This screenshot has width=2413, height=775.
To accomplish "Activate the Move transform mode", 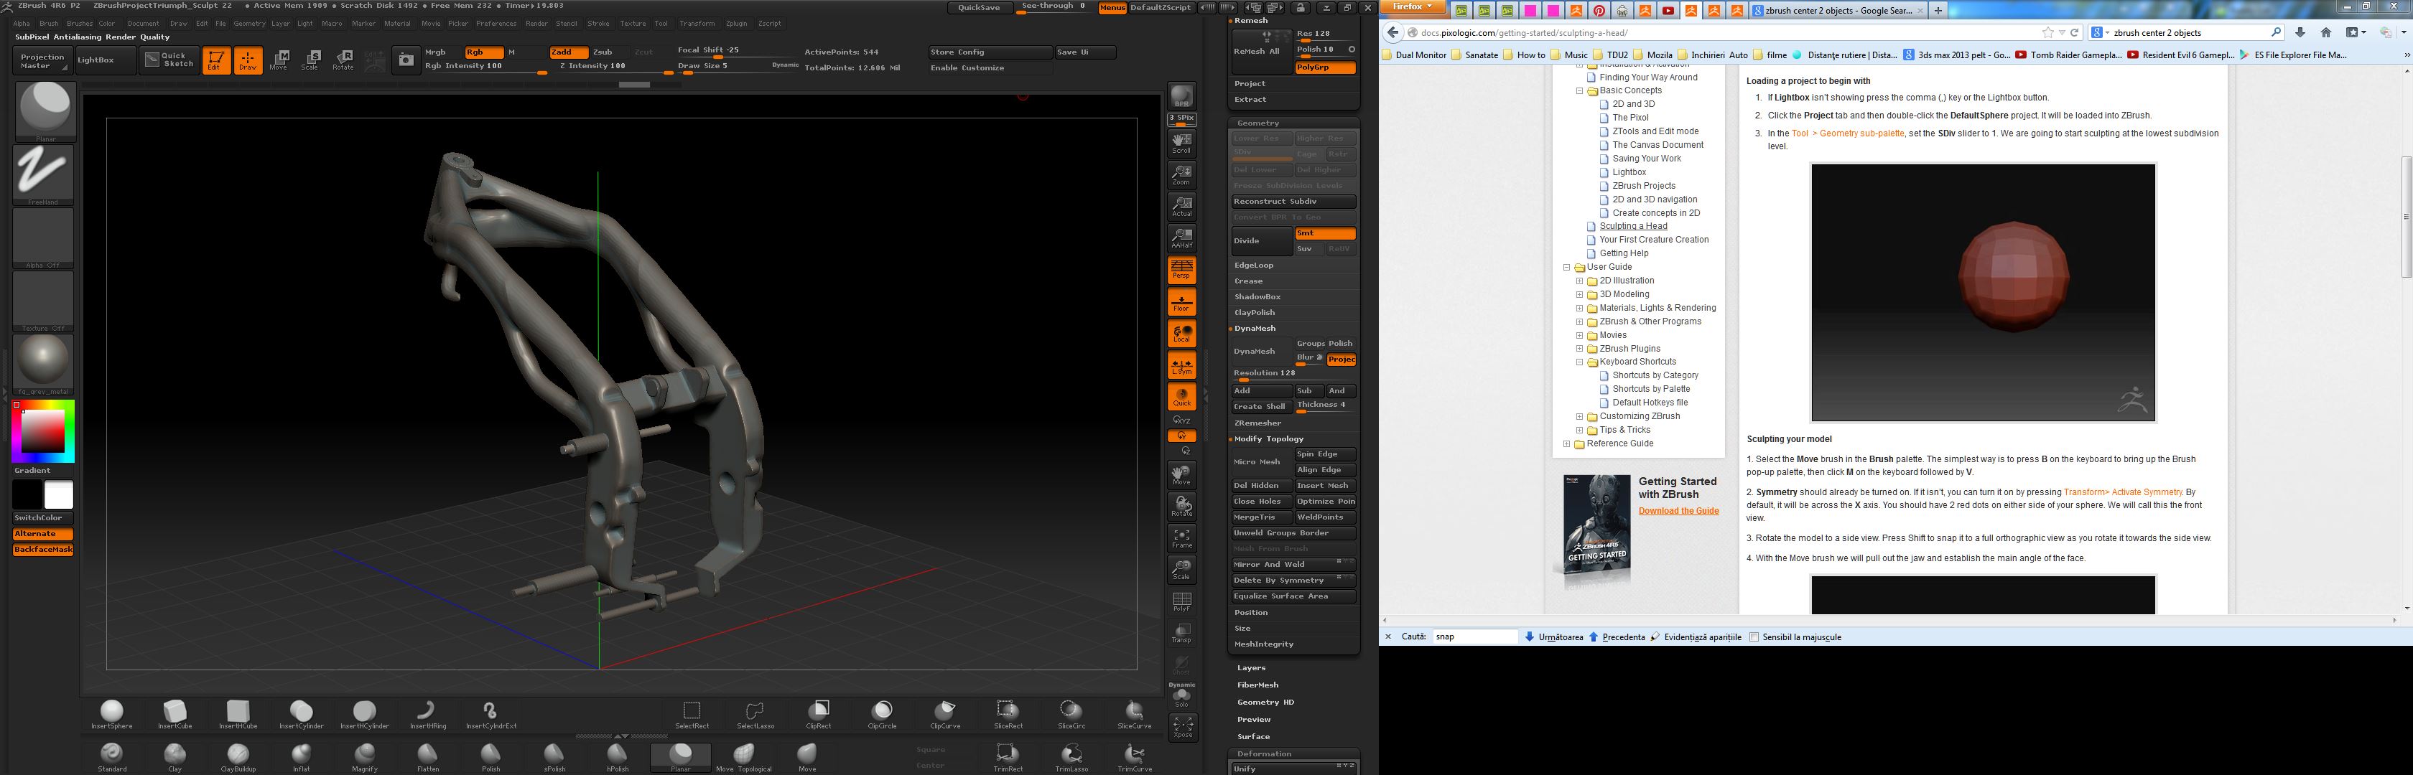I will point(279,60).
